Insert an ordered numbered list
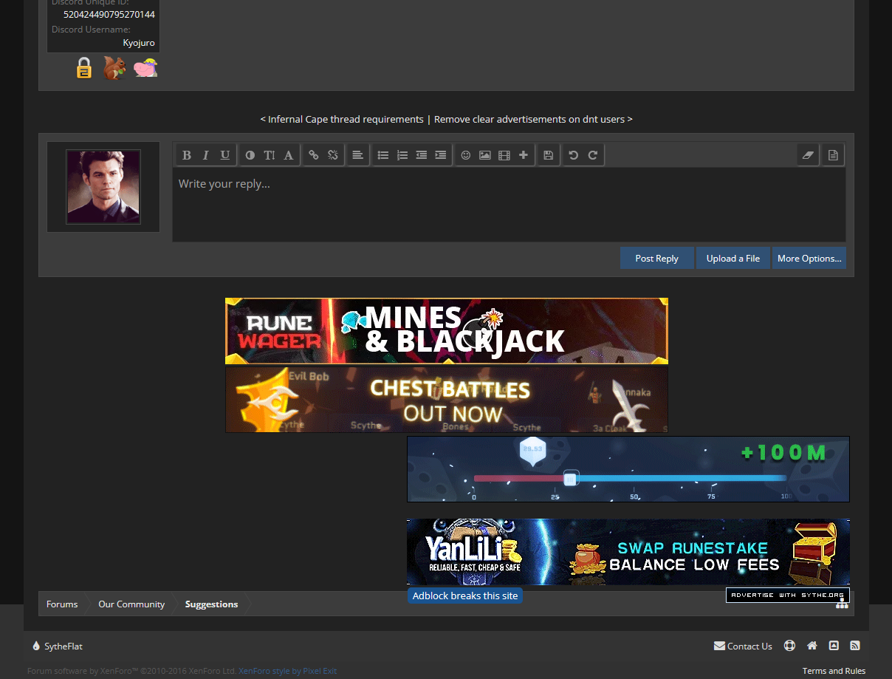Screen dimensions: 892x679 coord(402,155)
